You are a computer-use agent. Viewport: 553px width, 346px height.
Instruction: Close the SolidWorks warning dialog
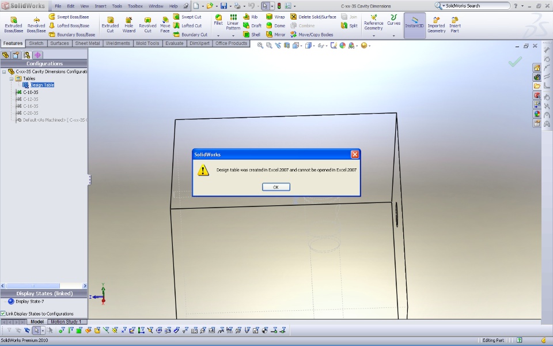(355, 155)
